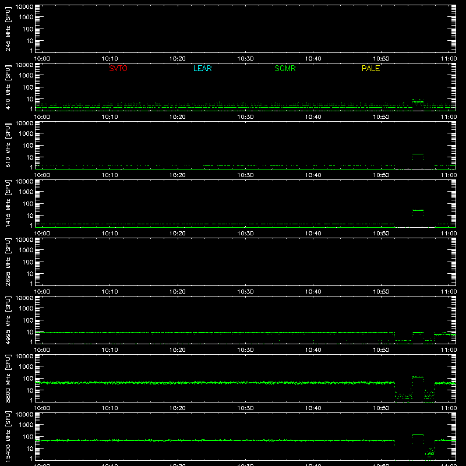Click the burst plateau in the 610 MHz plot
The width and height of the screenshot is (466, 466).
(x=418, y=154)
